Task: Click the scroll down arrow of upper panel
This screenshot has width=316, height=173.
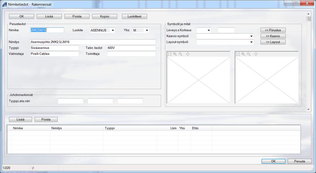Action: (x=308, y=110)
